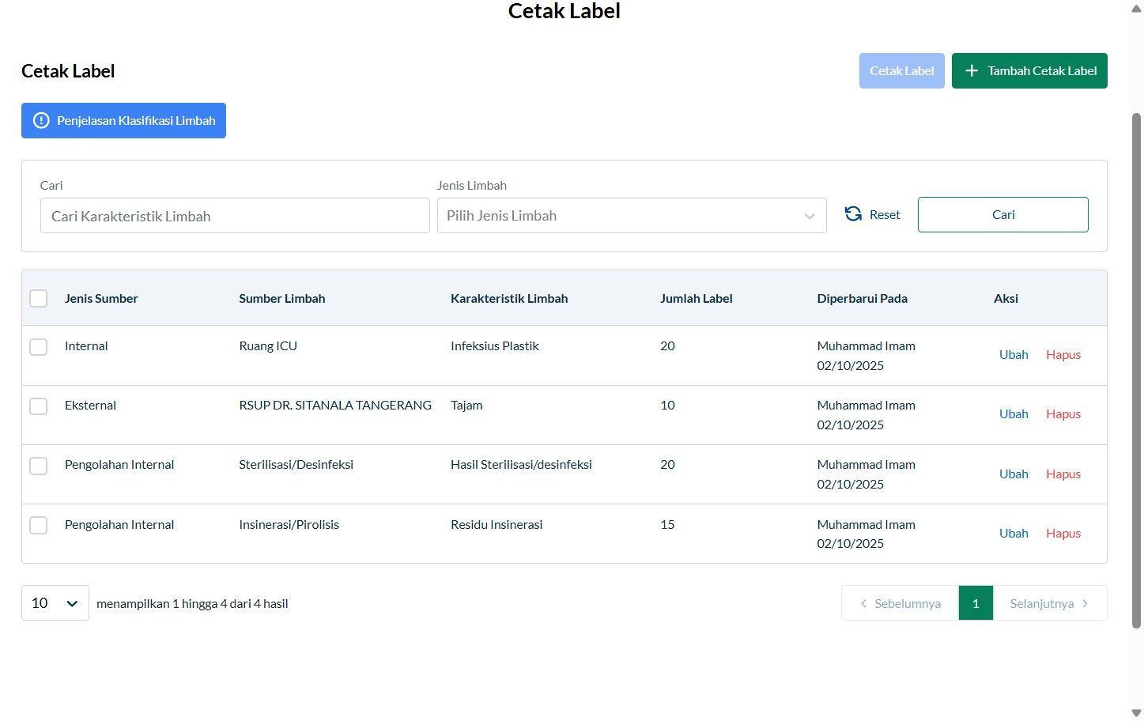1144x721 pixels.
Task: Tick the Insinerasi/Pirolisis row checkbox
Action: click(x=38, y=525)
